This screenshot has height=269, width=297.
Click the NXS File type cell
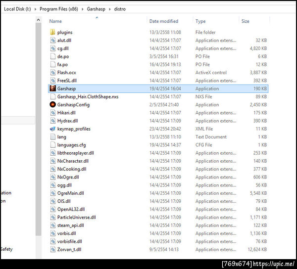(204, 96)
